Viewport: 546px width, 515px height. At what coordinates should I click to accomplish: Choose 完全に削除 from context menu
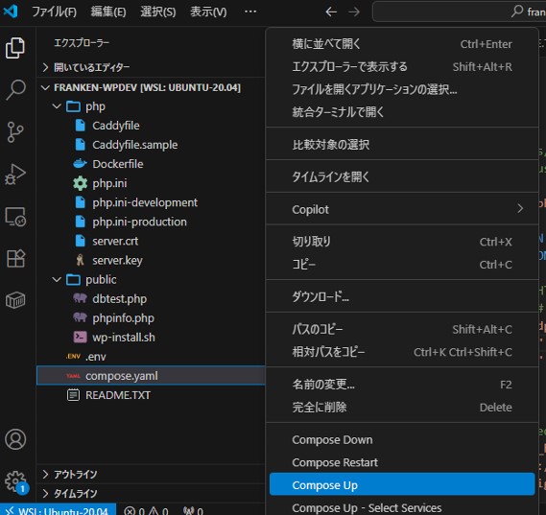click(402, 407)
